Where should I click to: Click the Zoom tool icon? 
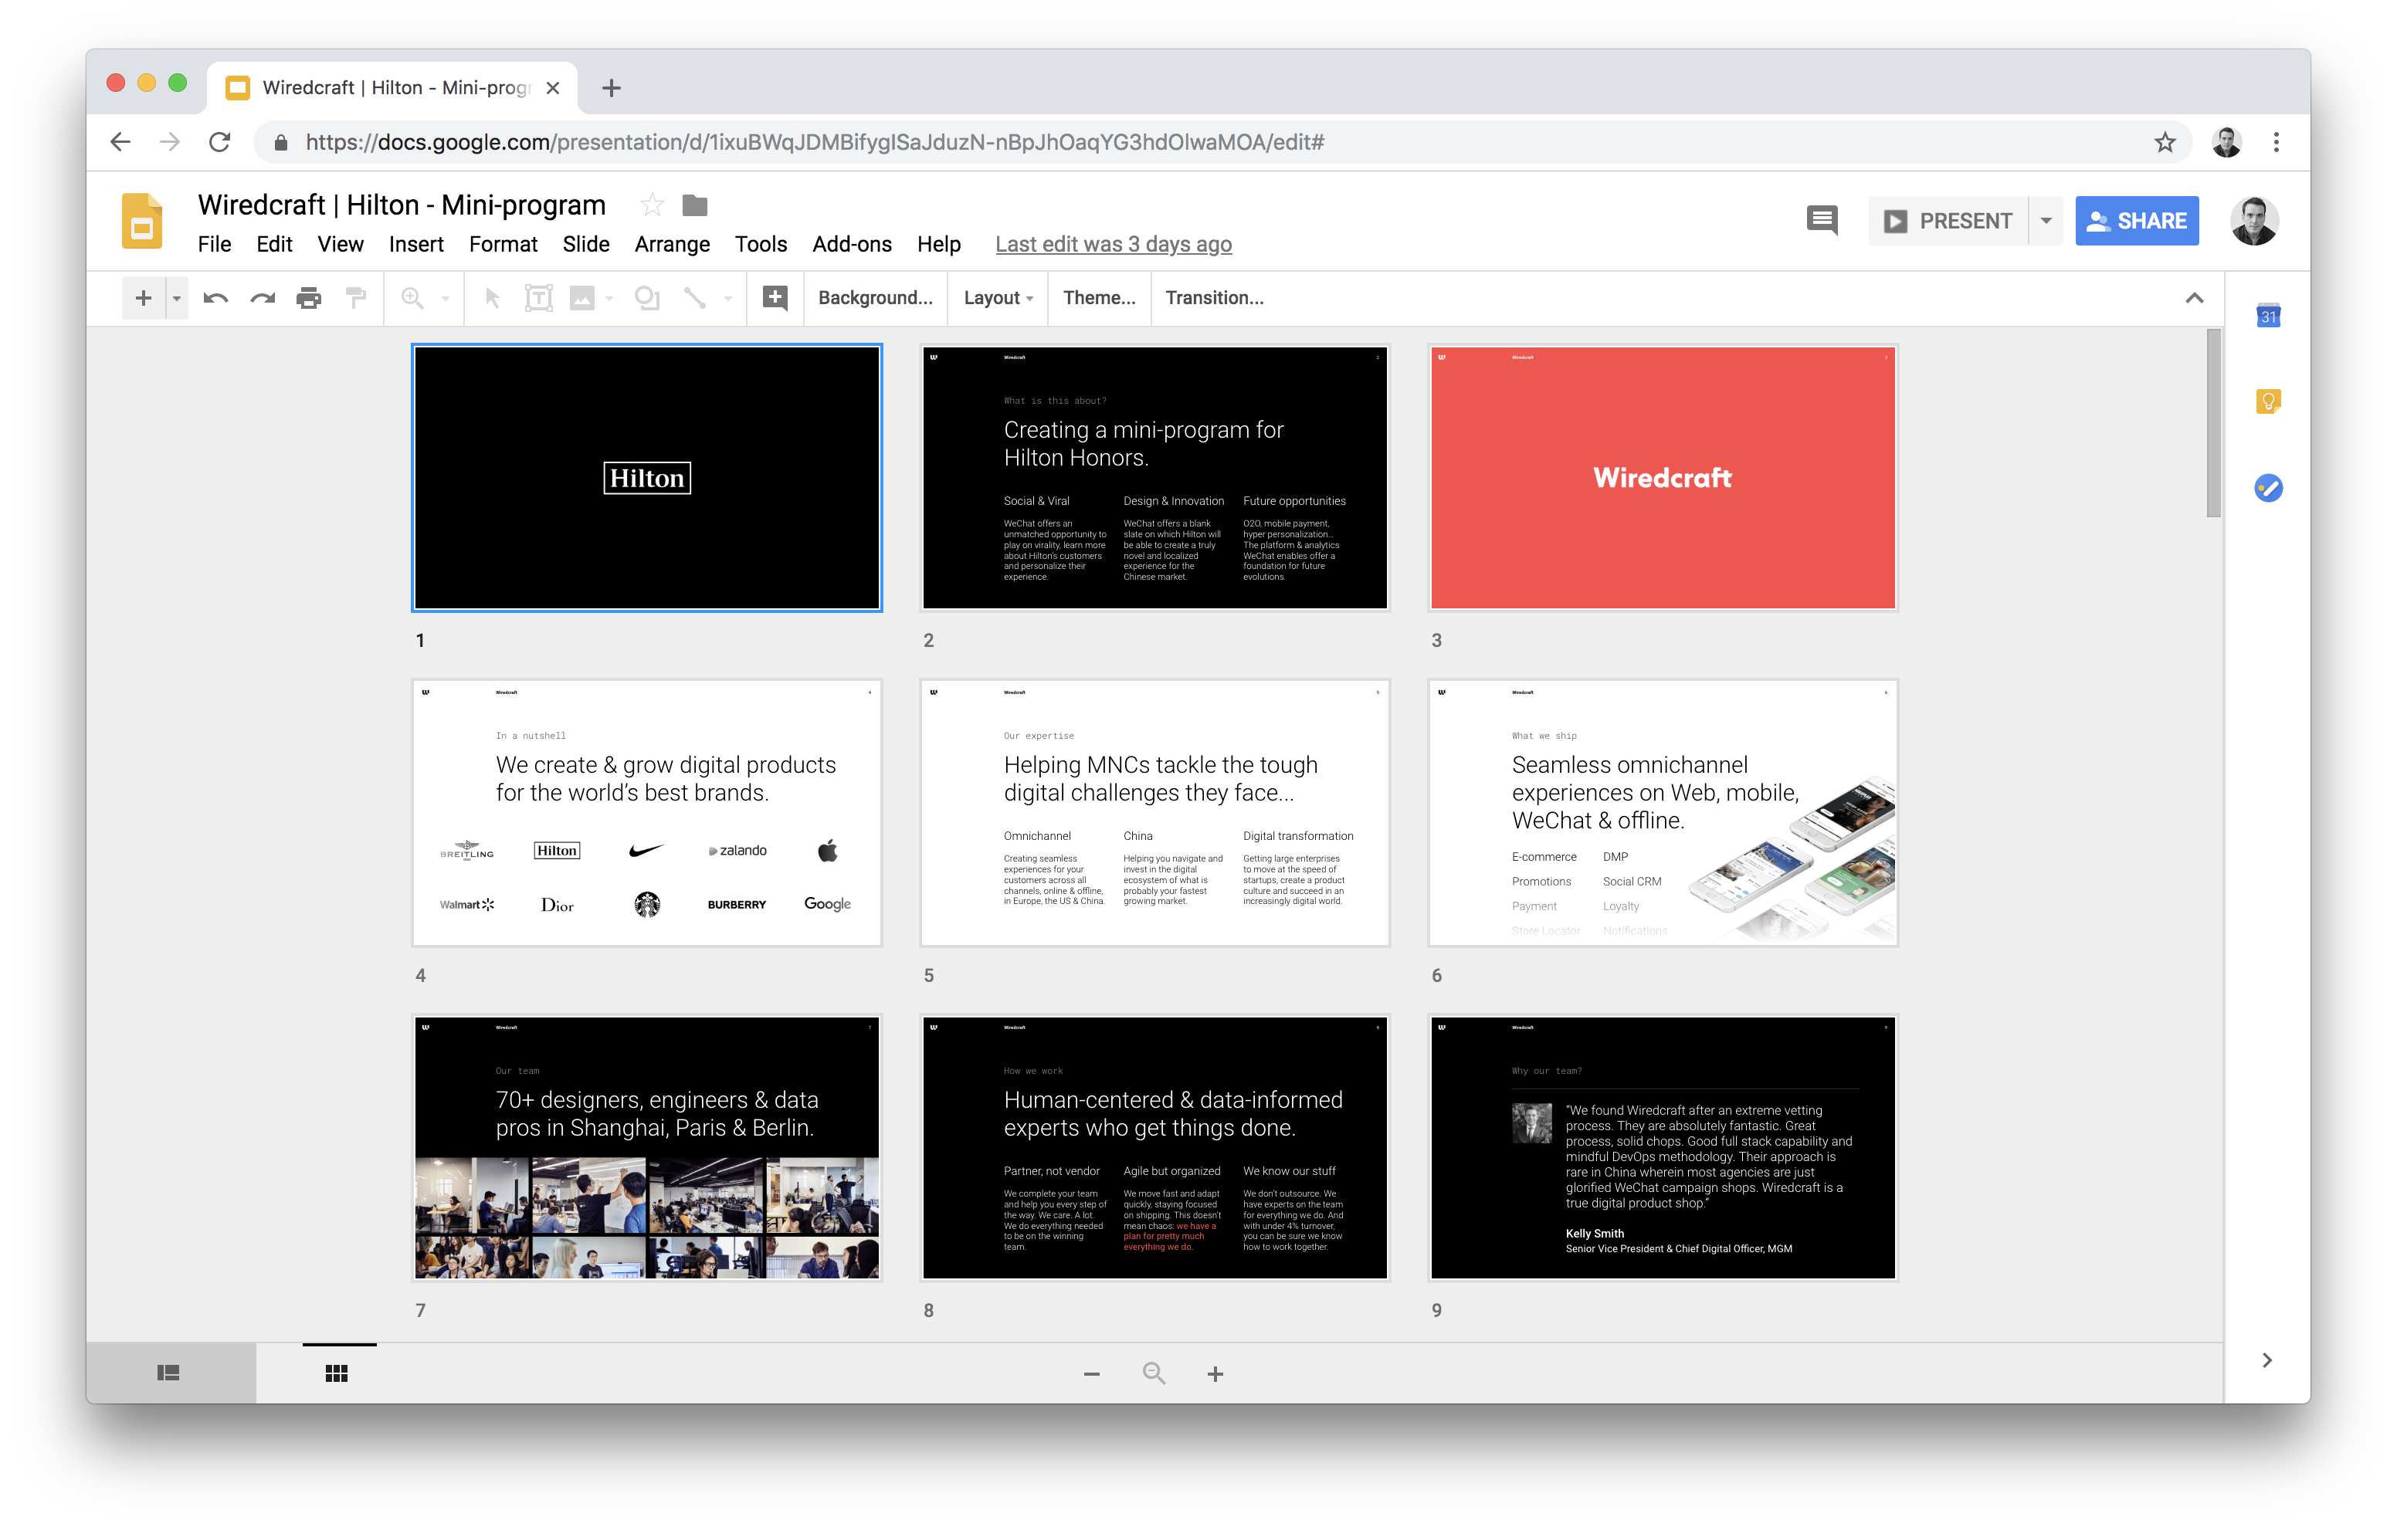point(412,298)
